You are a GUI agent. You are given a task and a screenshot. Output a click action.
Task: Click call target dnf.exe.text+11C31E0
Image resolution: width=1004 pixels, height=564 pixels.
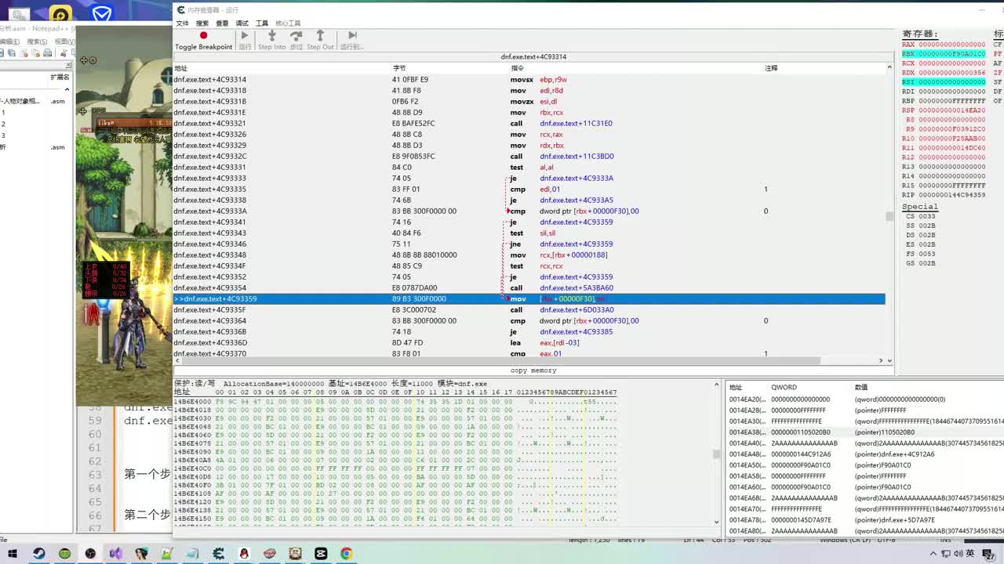coord(576,123)
